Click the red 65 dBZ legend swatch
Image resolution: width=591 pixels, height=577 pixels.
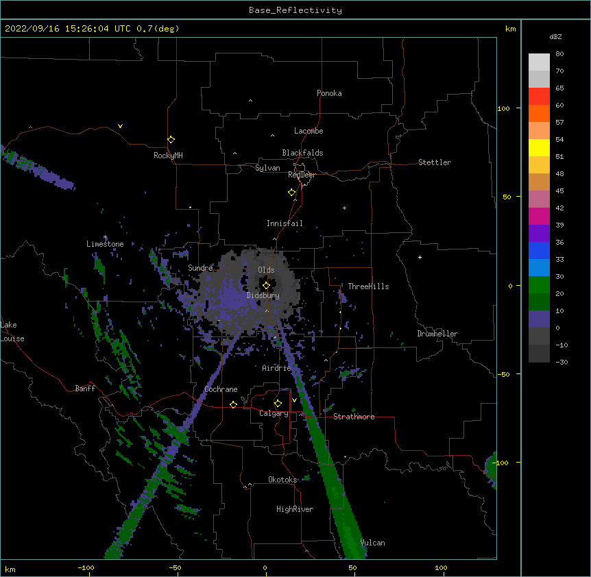pos(539,96)
